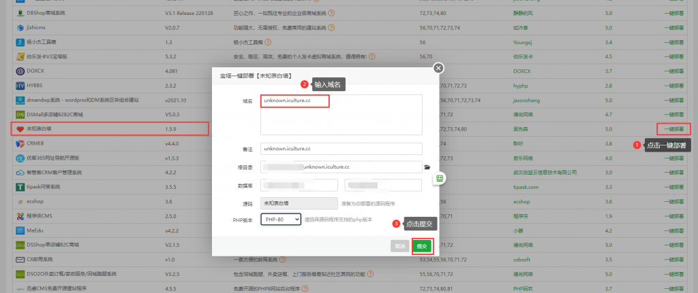Click the 帮管客CRM客户管理系统 row name
This screenshot has height=293, width=698.
pyautogui.click(x=55, y=173)
